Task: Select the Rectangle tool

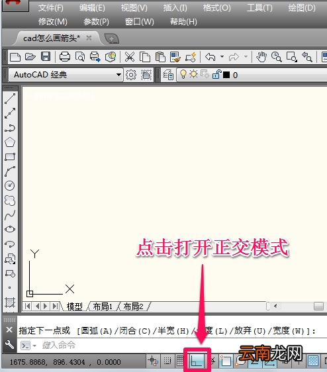Action: pos(10,157)
